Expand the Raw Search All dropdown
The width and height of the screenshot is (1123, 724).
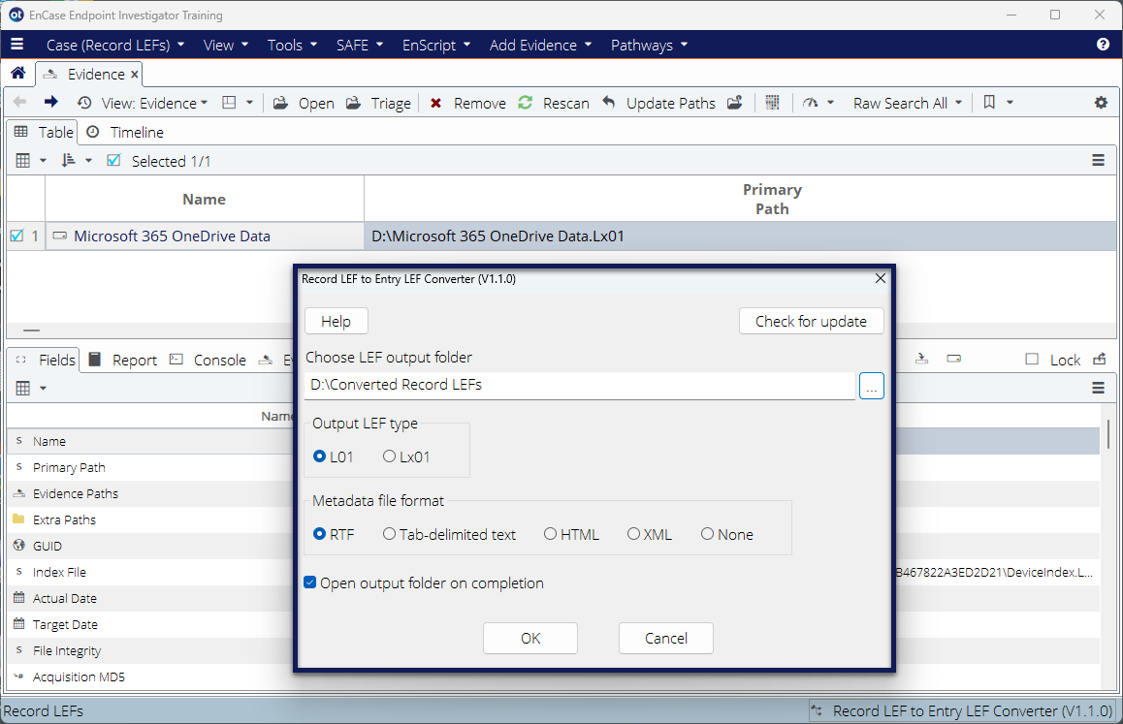(x=958, y=103)
